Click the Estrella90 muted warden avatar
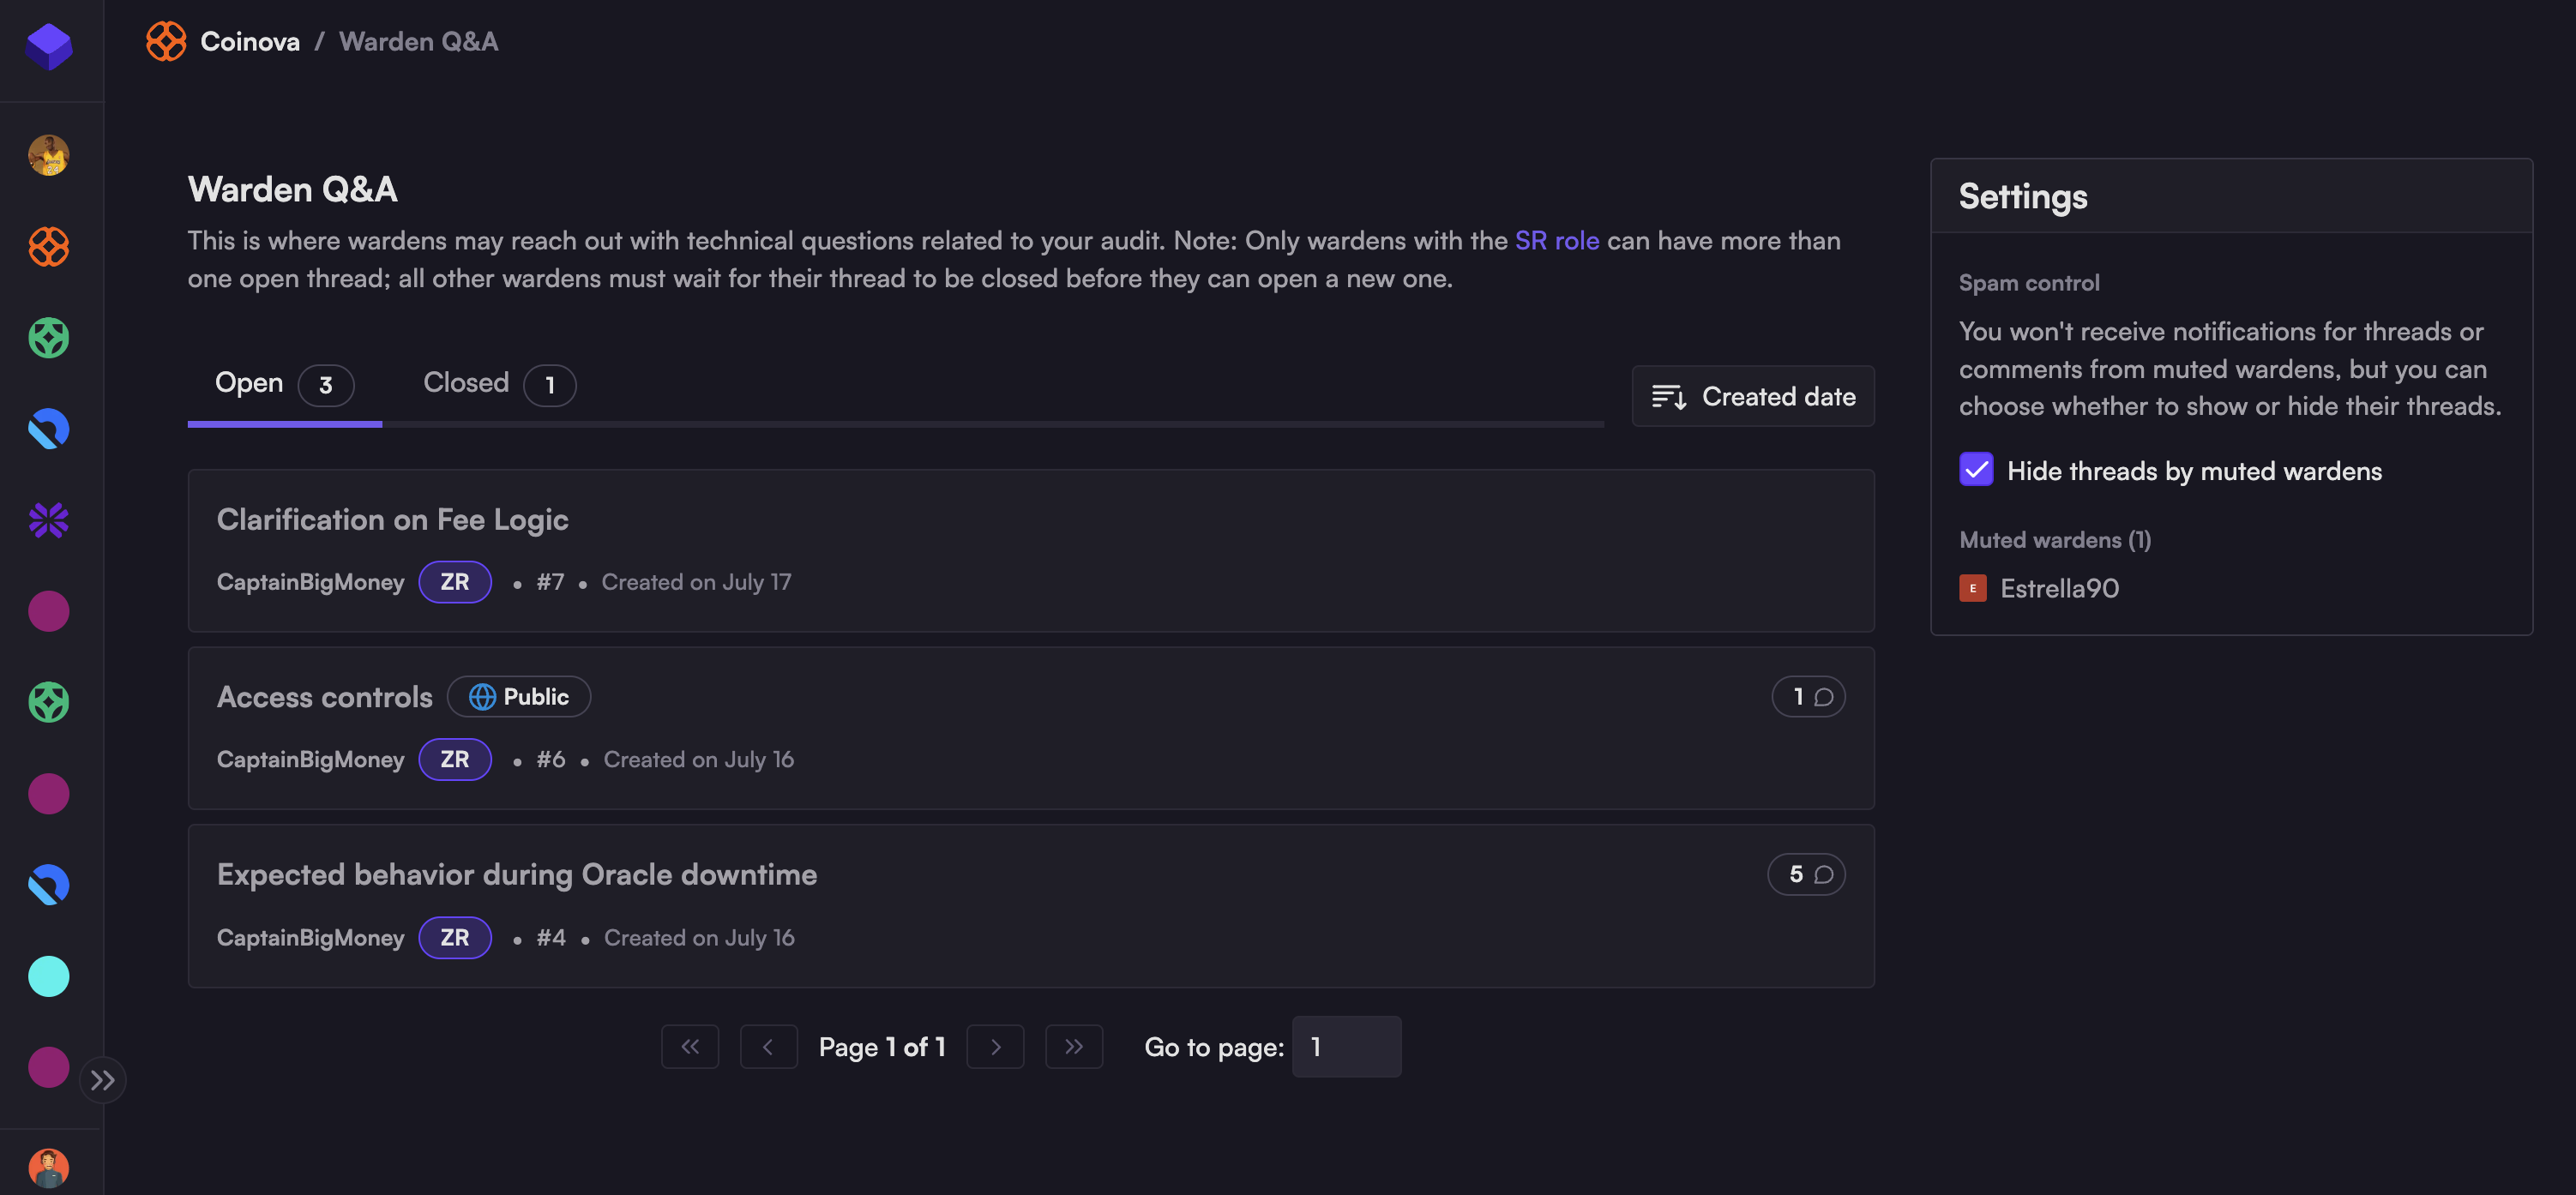This screenshot has width=2576, height=1195. pos(1972,588)
